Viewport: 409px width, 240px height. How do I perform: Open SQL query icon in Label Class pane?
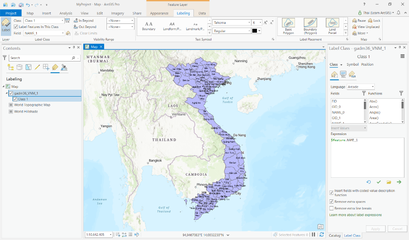343,74
